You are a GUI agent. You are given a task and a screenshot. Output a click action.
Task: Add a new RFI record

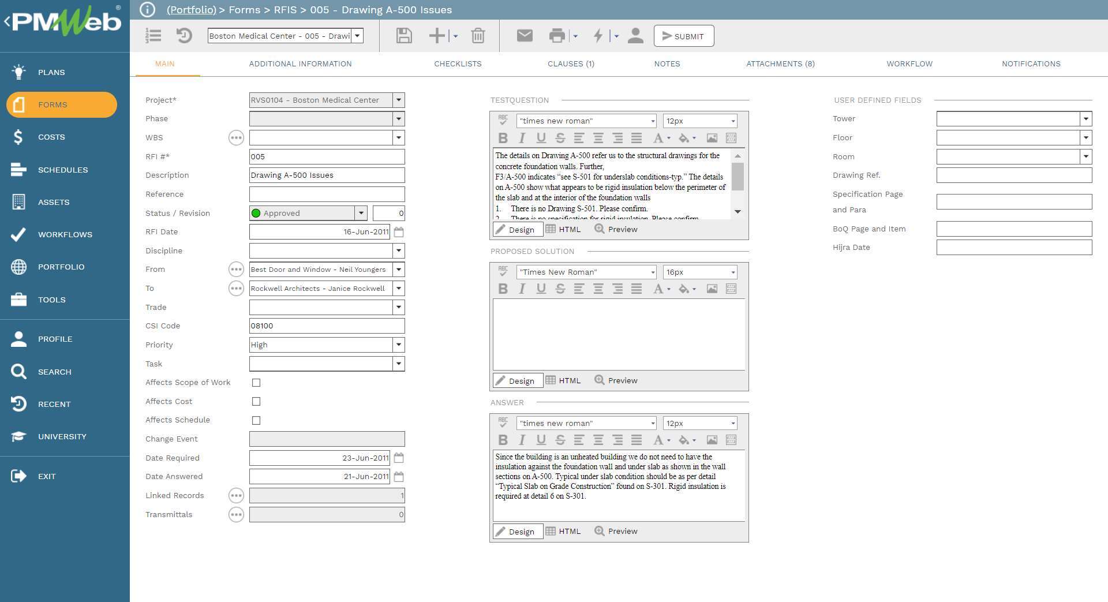pyautogui.click(x=436, y=35)
